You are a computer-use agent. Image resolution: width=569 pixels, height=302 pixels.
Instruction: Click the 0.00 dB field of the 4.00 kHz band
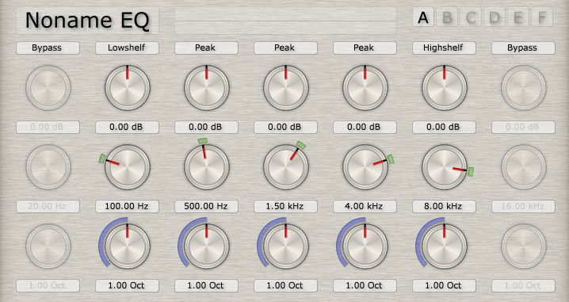coord(365,127)
